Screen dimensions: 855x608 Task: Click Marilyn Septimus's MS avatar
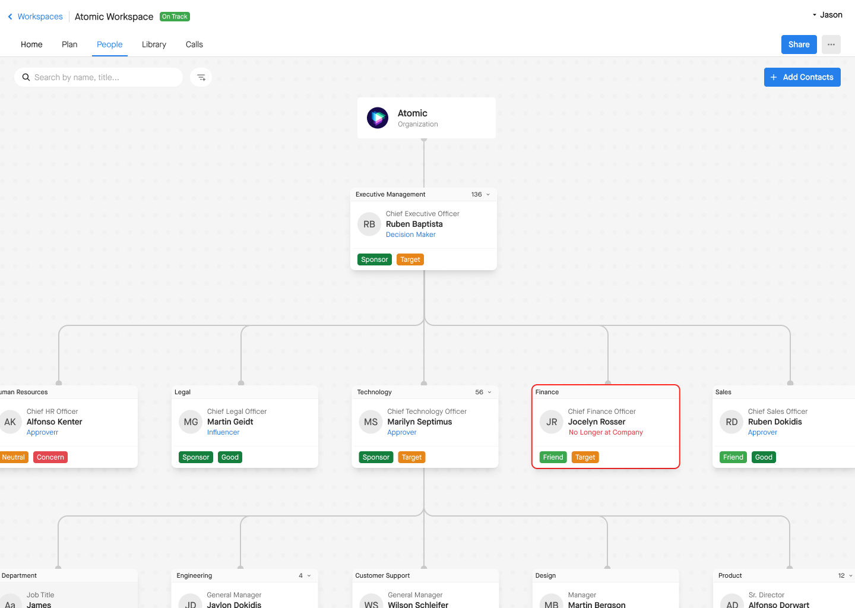coord(370,422)
